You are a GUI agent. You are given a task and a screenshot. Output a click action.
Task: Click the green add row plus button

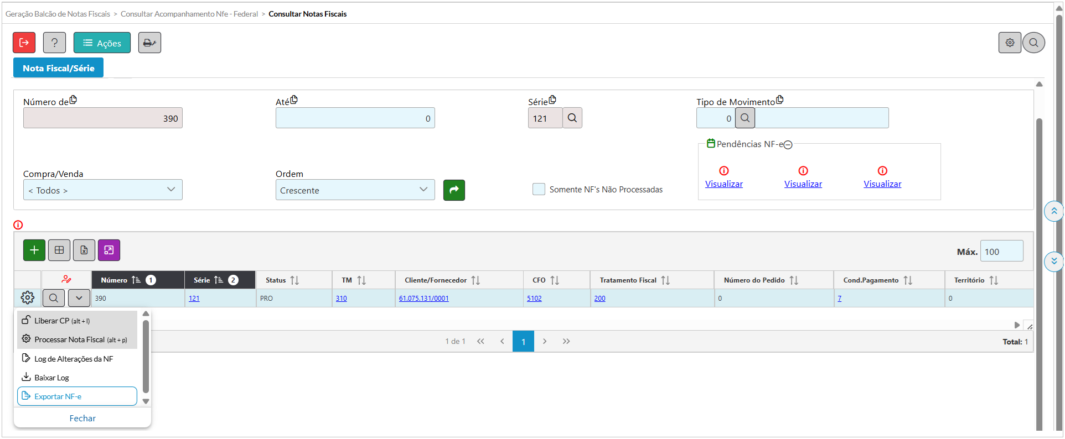[34, 250]
